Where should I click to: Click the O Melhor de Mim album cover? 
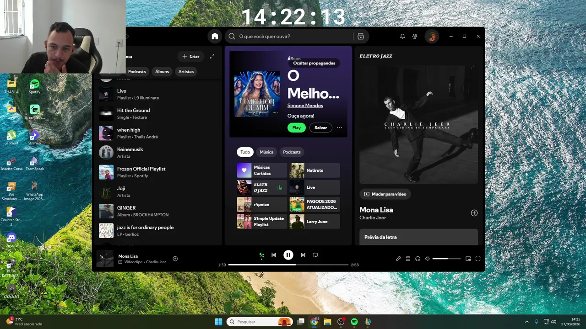257,94
